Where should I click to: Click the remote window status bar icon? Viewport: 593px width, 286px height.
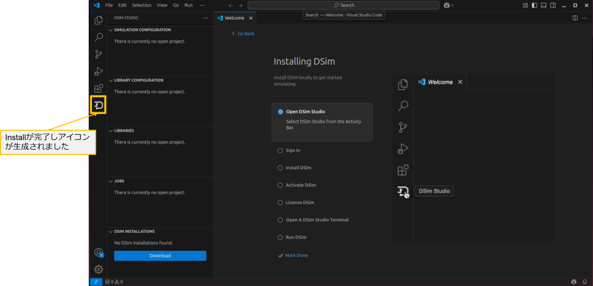point(96,282)
